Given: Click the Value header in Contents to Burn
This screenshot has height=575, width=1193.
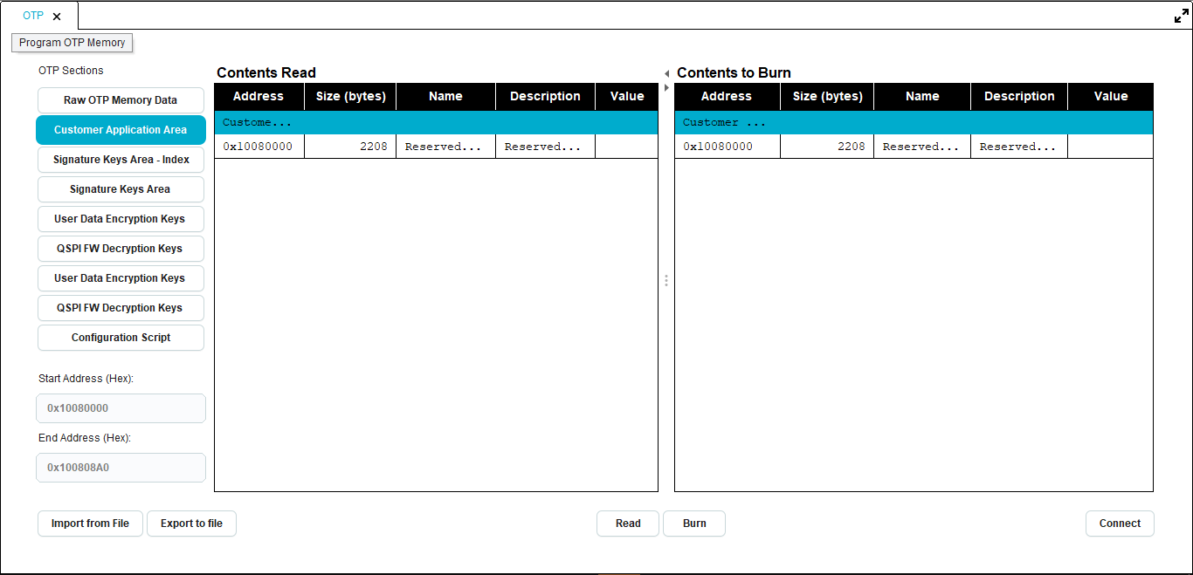Looking at the screenshot, I should point(1111,96).
